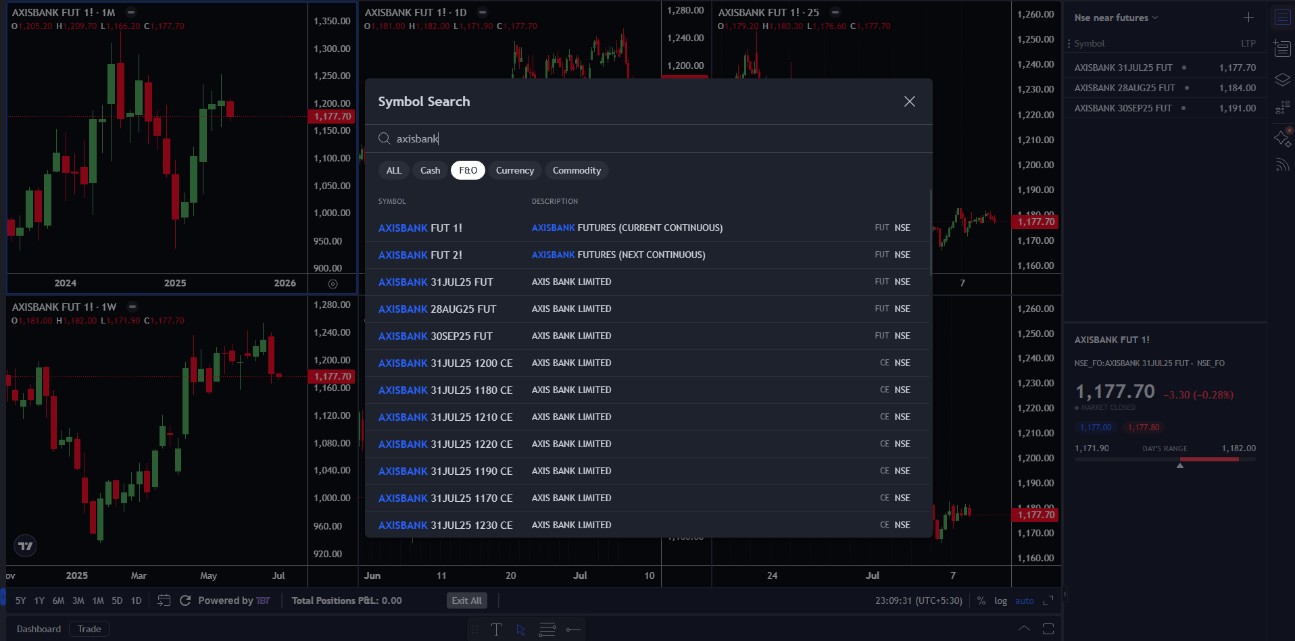1295x641 pixels.
Task: Toggle percent scale on the chart
Action: (x=981, y=600)
